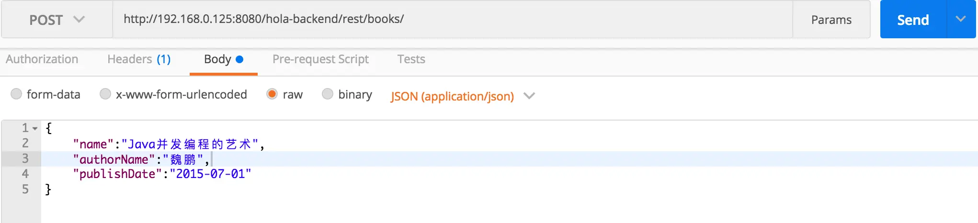Viewport: 978px width, 223px height.
Task: Click line 4 publishDate value in editor
Action: click(x=210, y=174)
